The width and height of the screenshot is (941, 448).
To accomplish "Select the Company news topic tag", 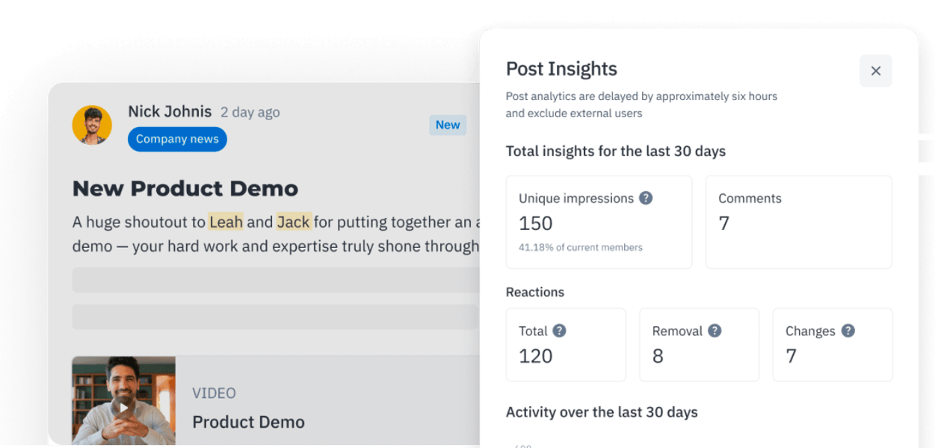I will coord(177,139).
